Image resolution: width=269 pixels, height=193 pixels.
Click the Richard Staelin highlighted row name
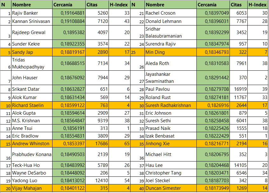pyautogui.click(x=32, y=105)
